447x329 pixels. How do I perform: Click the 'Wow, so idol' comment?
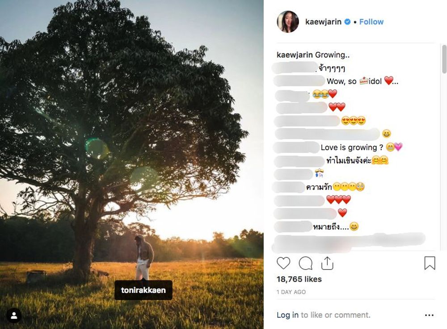[363, 81]
